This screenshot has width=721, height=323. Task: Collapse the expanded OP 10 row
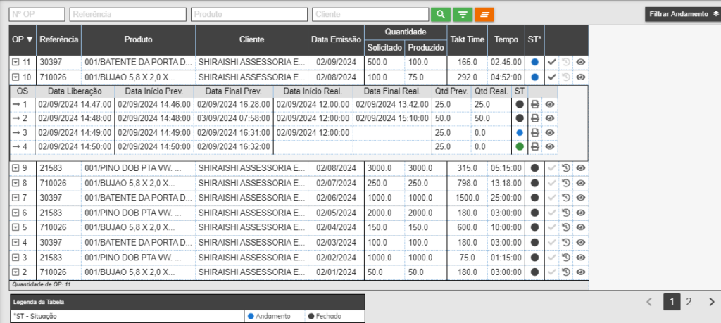[x=15, y=77]
